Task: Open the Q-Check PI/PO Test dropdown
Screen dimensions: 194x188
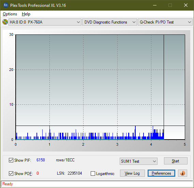Action: [165, 22]
